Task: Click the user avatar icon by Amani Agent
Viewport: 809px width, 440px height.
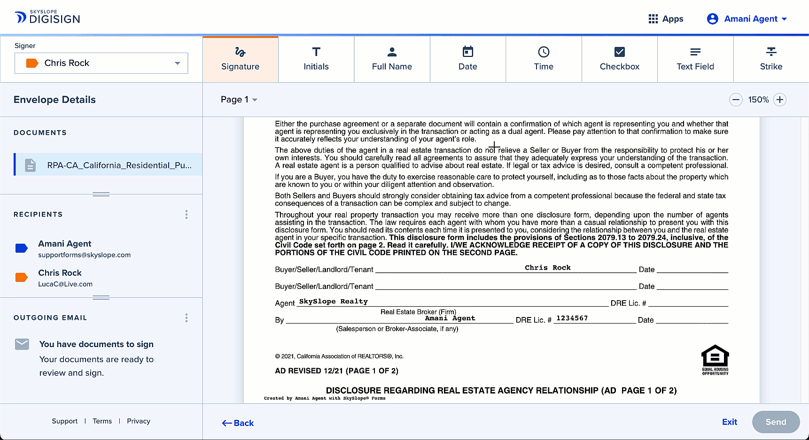Action: coord(713,19)
